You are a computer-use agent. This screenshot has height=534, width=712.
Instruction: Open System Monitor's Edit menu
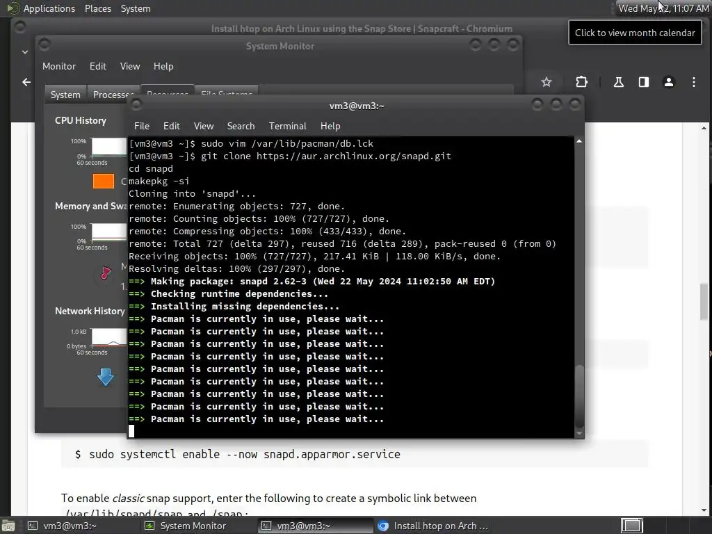pos(97,66)
